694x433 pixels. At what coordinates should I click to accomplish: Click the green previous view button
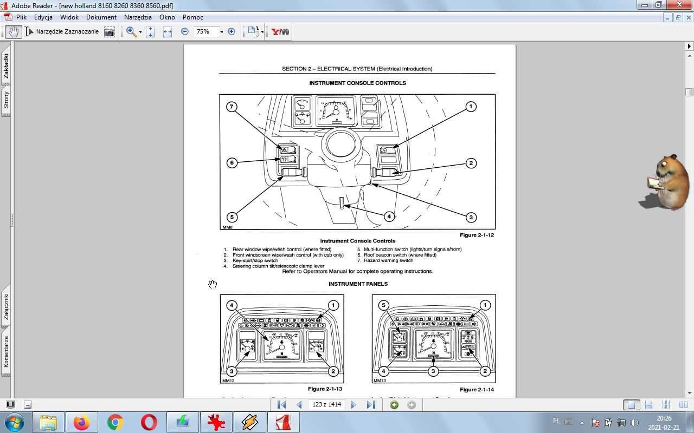[394, 404]
